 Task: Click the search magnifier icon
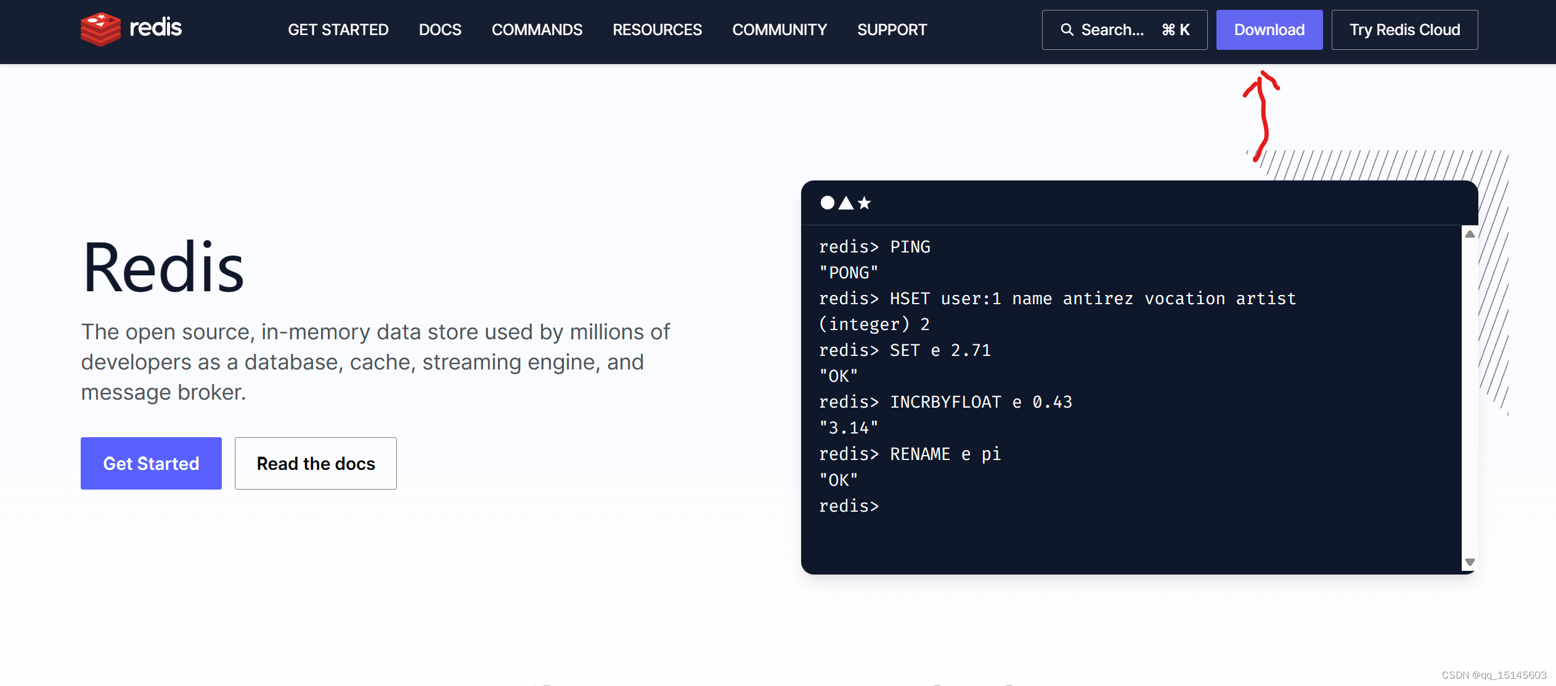coord(1067,30)
